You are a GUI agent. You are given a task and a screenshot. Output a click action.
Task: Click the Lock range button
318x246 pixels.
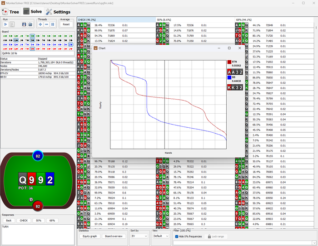point(216,236)
